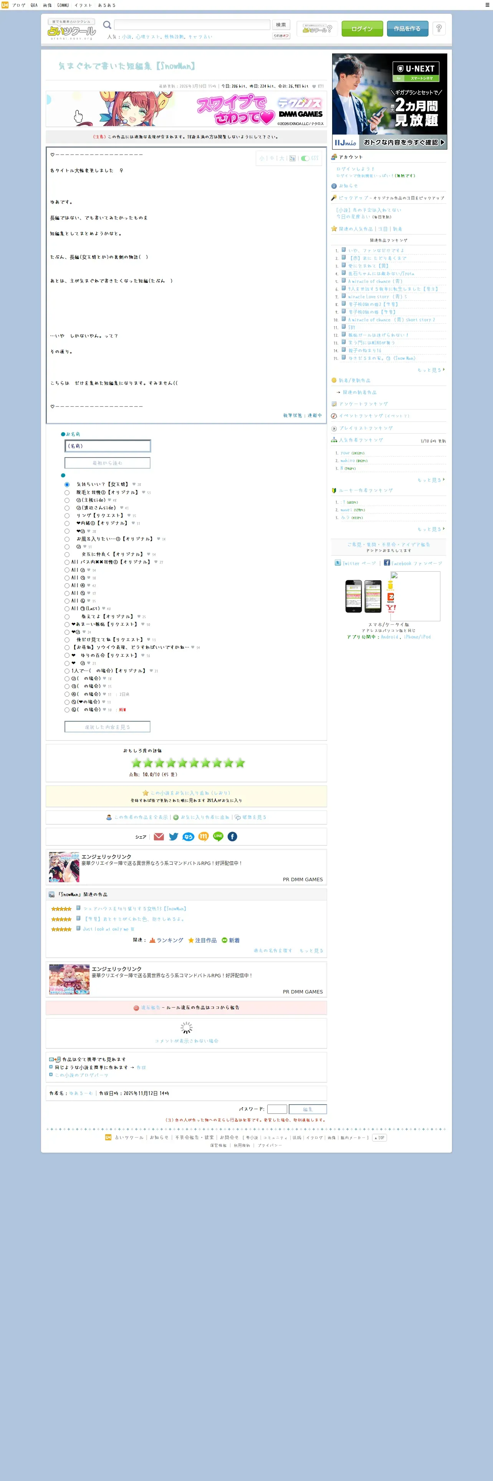
Task: Click the 選択した内容を見る button
Action: 108,727
